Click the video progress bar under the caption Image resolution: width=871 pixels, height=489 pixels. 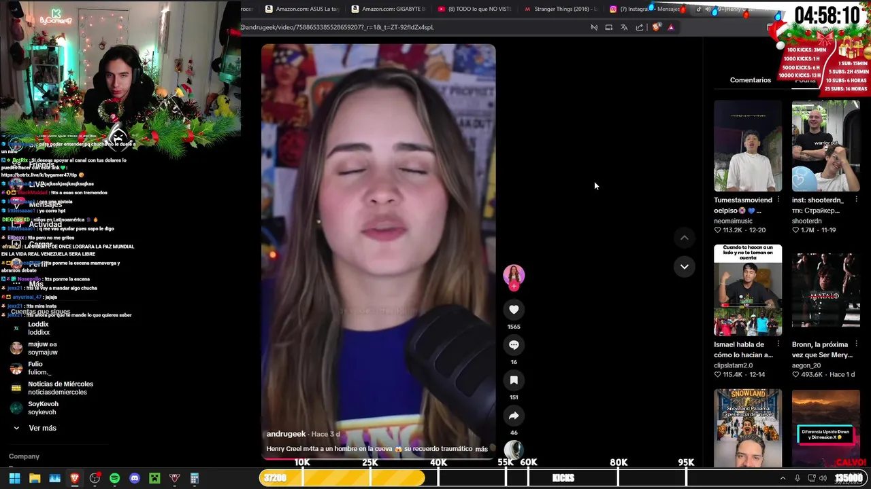(378, 458)
